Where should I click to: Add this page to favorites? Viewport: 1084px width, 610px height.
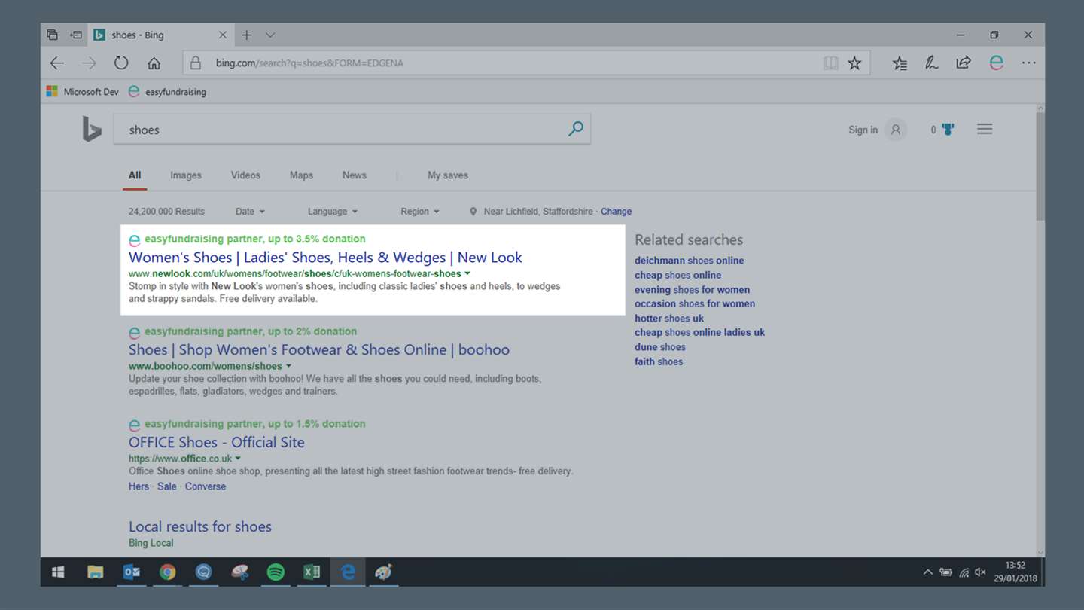(854, 63)
